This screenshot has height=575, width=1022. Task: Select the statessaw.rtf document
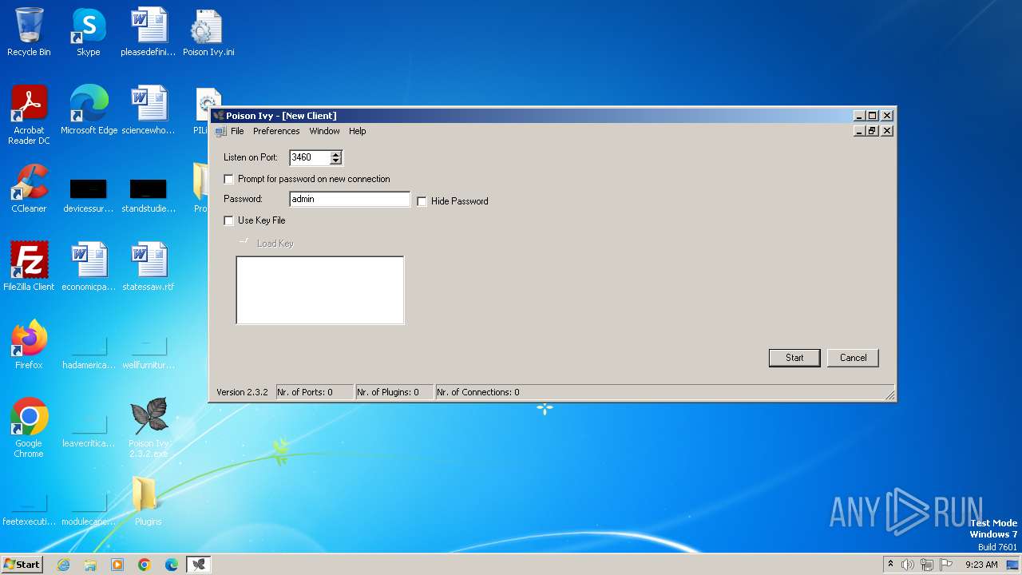point(149,266)
